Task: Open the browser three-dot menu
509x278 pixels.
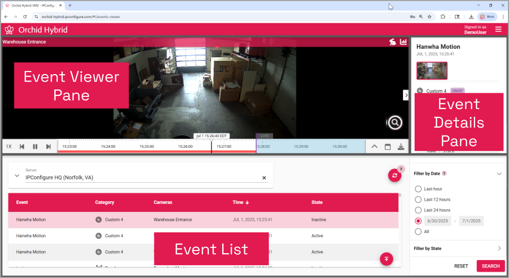Action: tap(503, 16)
